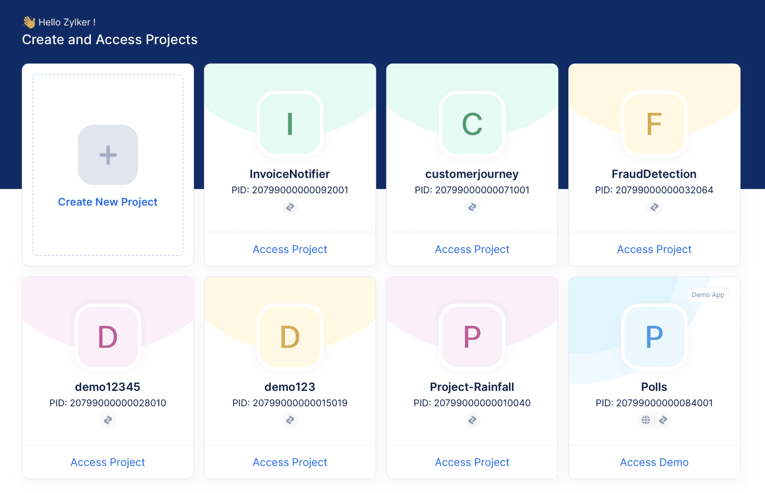Click the demo12345 letter D tile
Image resolution: width=765 pixels, height=493 pixels.
(x=108, y=337)
